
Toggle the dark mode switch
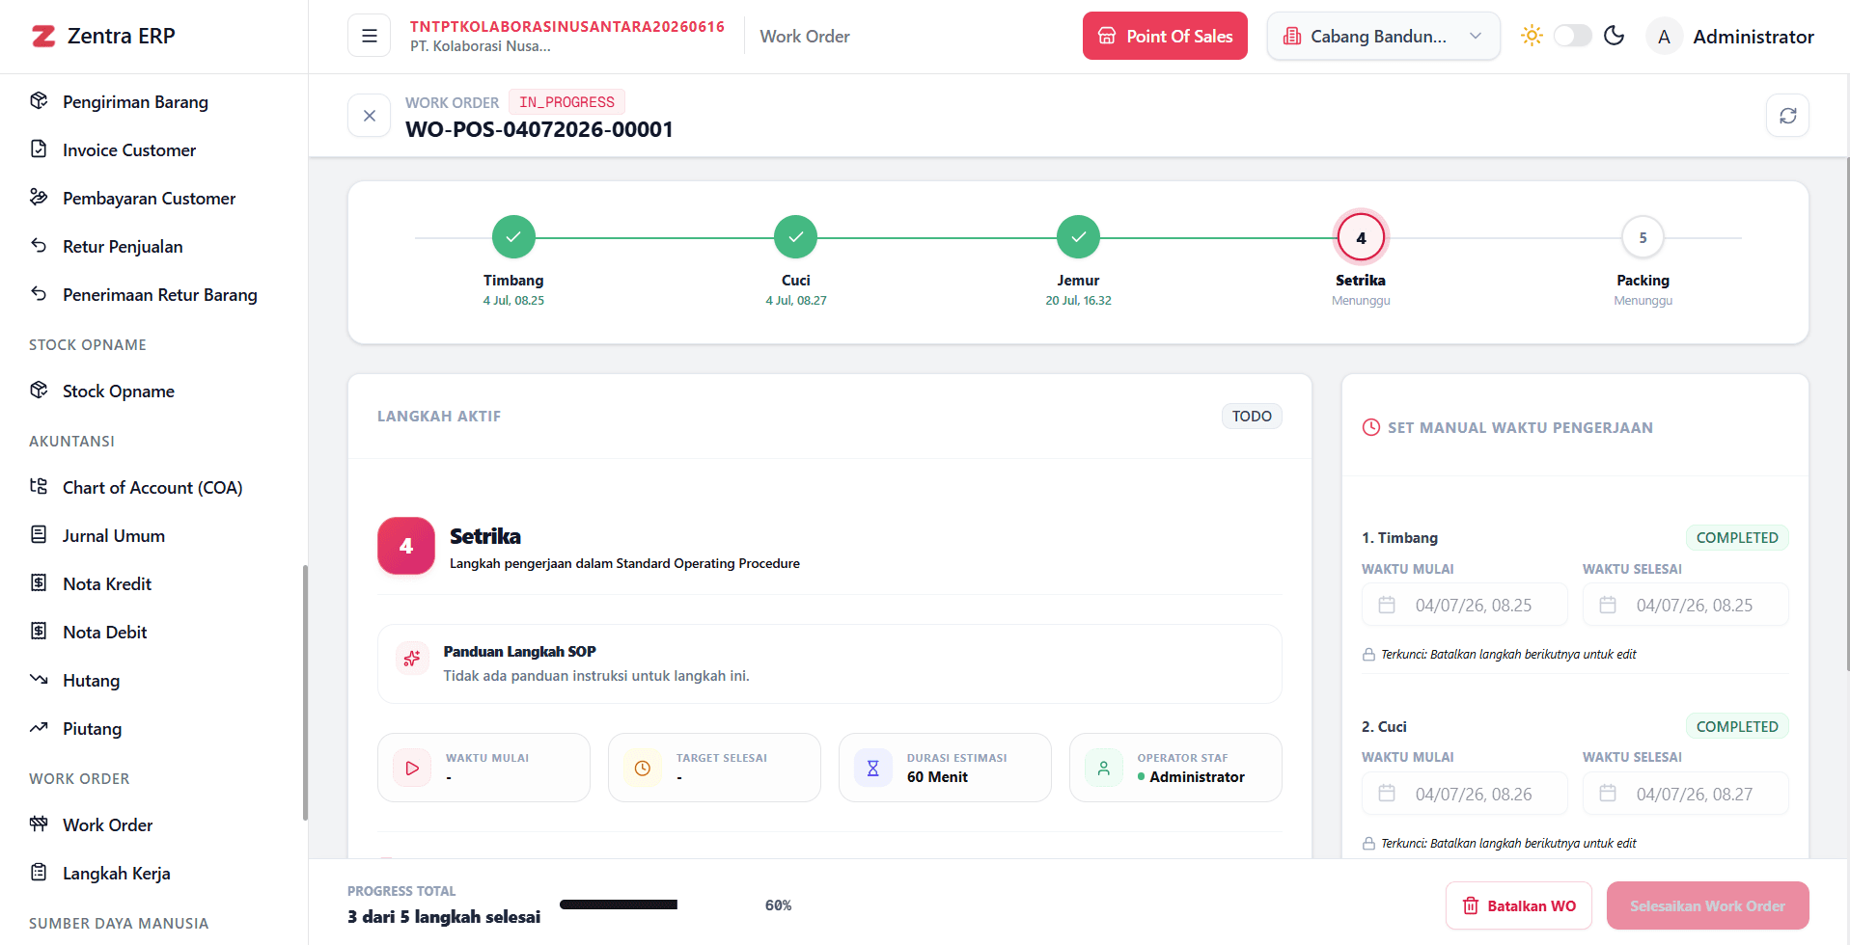1572,36
